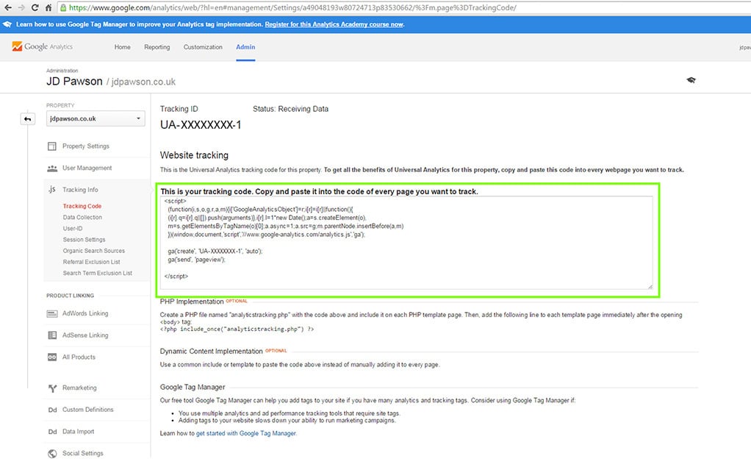The width and height of the screenshot is (751, 470).
Task: Click the .js Tracking Info icon
Action: [51, 190]
